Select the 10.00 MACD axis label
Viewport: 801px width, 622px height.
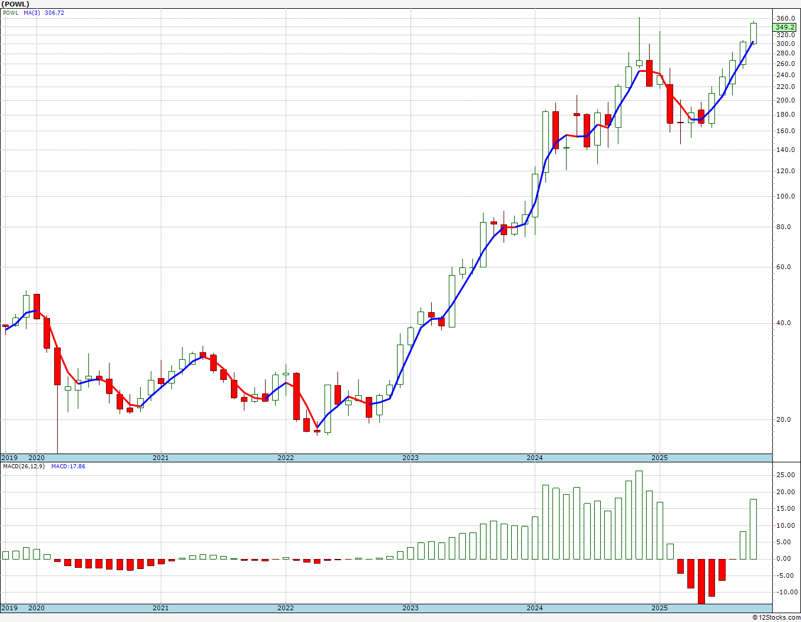pos(786,526)
